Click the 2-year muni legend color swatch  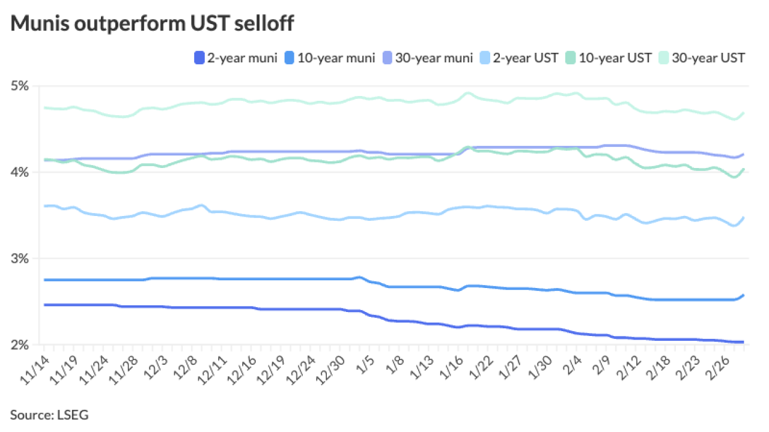[x=199, y=58]
